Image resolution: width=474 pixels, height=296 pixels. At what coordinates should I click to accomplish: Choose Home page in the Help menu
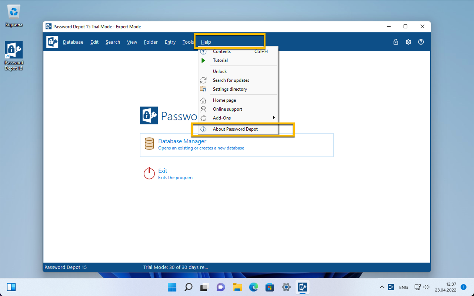coord(238,100)
